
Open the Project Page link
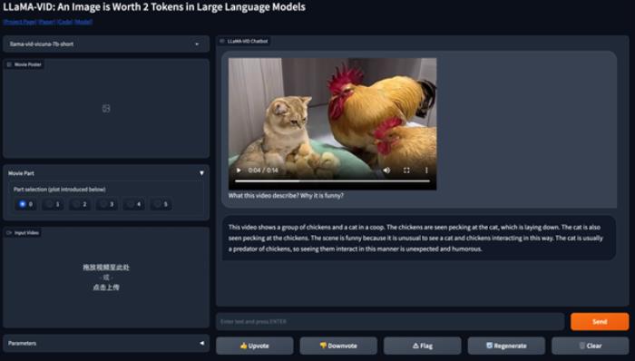(20, 22)
